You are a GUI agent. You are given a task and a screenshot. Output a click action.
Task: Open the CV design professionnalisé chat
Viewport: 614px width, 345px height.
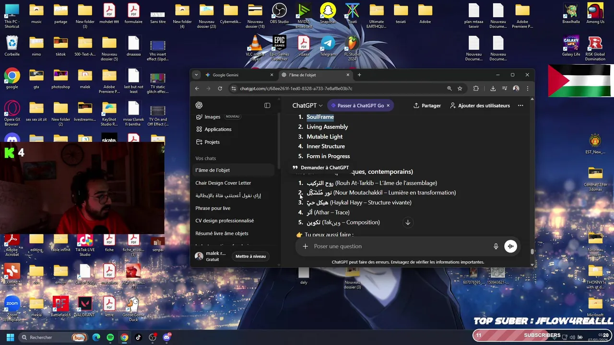pos(224,221)
